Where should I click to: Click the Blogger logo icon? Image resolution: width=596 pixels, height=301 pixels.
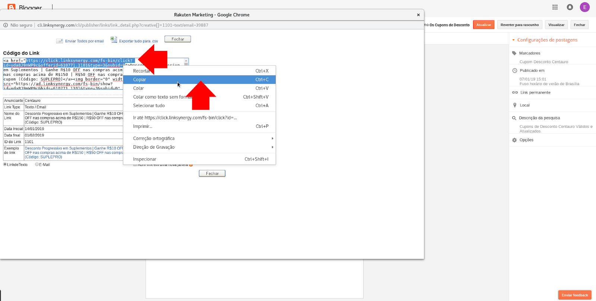(12, 7)
